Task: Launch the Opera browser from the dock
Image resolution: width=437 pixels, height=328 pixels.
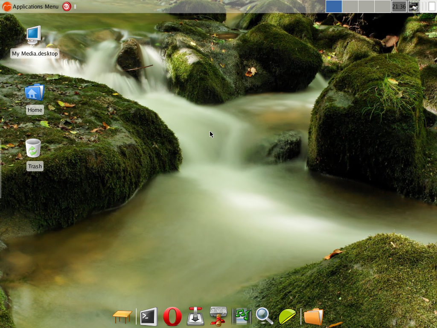Action: point(172,316)
